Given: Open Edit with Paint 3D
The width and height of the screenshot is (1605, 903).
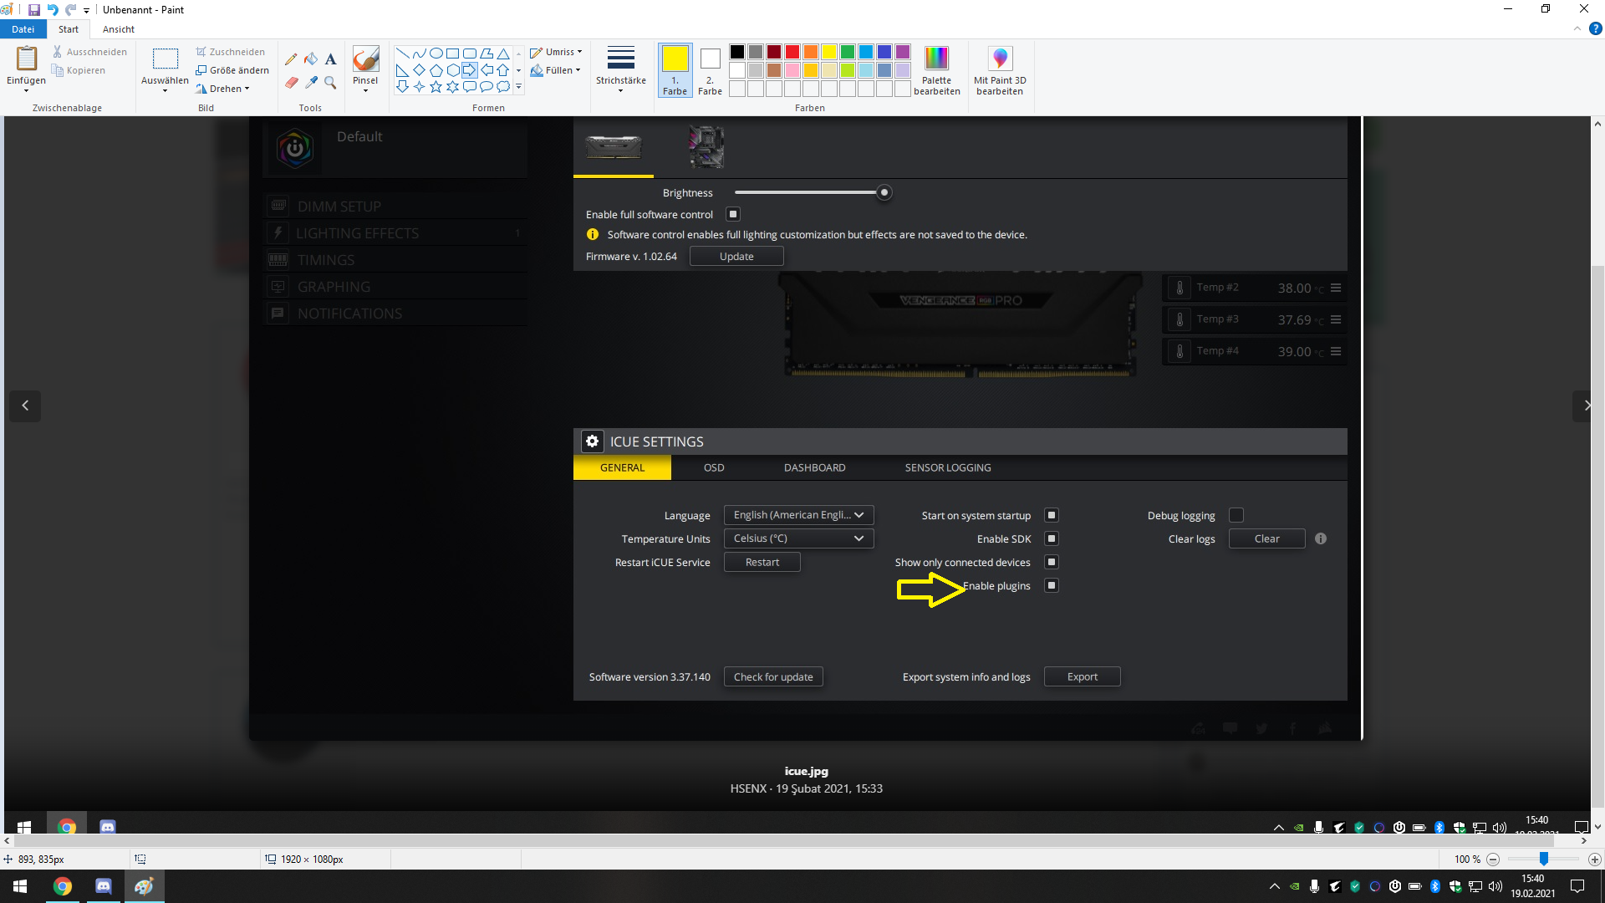Looking at the screenshot, I should coord(999,70).
